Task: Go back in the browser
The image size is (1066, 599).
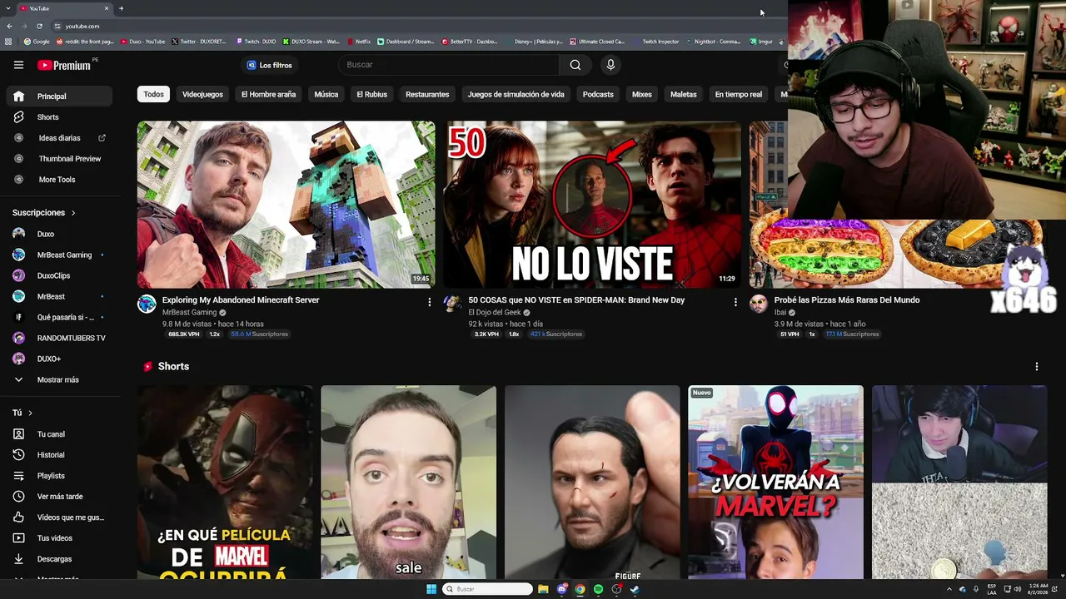Action: point(10,26)
